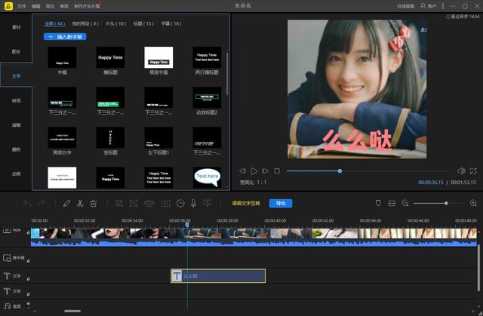Image resolution: width=483 pixels, height=316 pixels.
Task: Toggle lock on the 画中画 track
Action: 29,261
